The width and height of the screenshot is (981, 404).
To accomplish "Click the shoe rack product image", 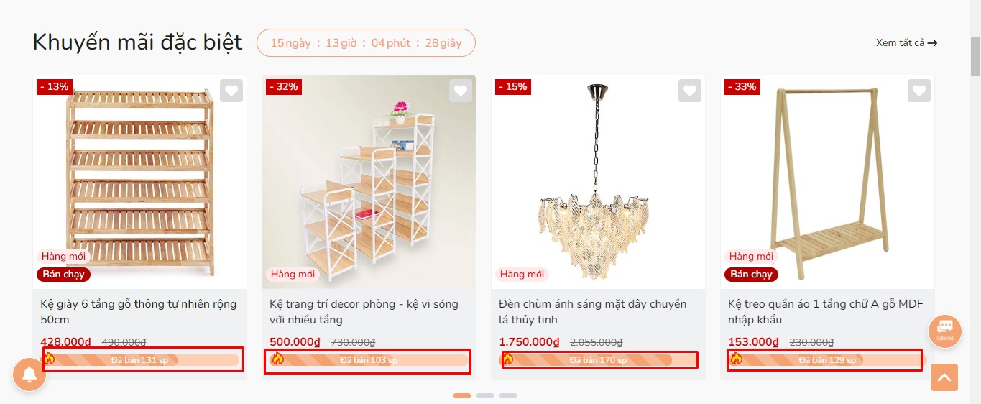I will pos(139,180).
